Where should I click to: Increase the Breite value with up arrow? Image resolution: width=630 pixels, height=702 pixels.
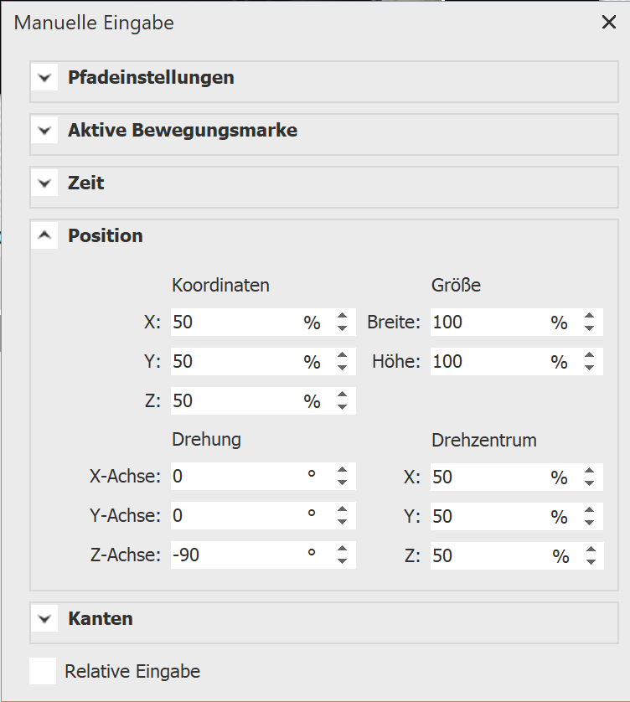(590, 317)
